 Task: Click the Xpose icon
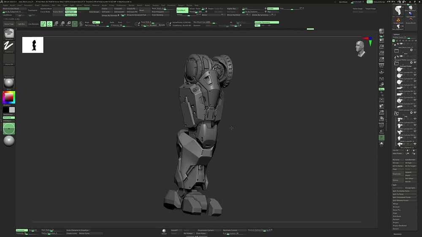[x=381, y=144]
